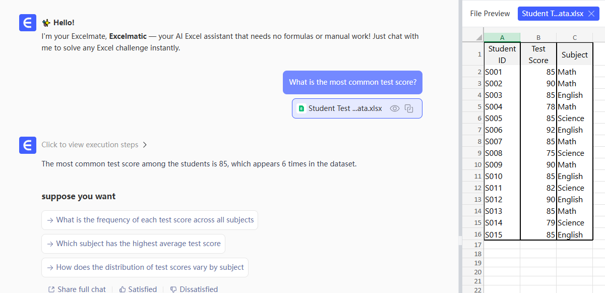This screenshot has height=293, width=605.
Task: Click the File Preview label
Action: click(490, 14)
